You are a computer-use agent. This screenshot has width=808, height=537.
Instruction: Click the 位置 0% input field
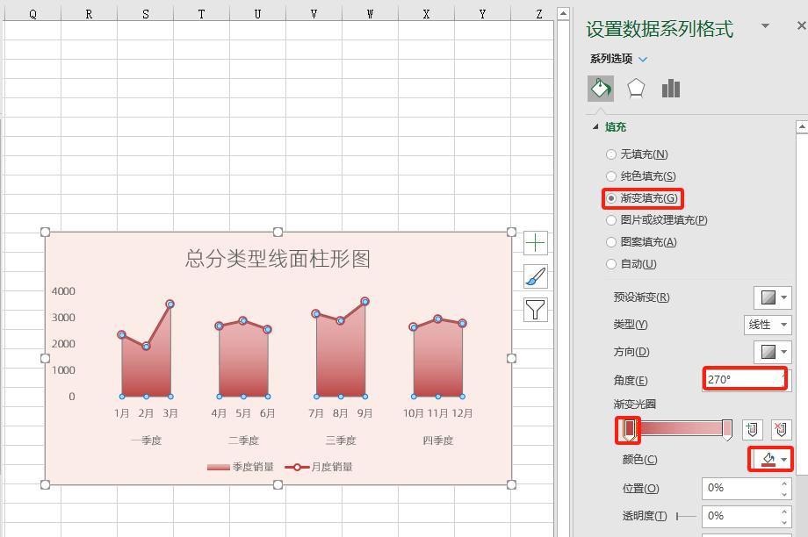pos(741,488)
